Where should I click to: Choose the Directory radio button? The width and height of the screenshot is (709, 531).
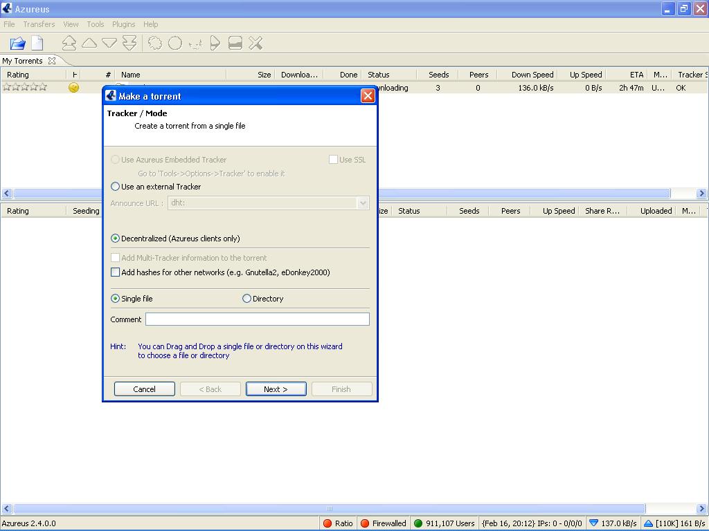click(246, 299)
